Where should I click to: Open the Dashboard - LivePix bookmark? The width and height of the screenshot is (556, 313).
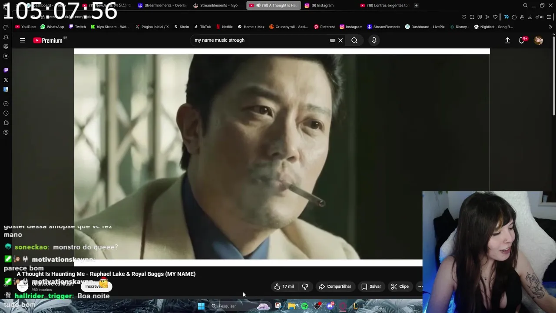coord(425,27)
